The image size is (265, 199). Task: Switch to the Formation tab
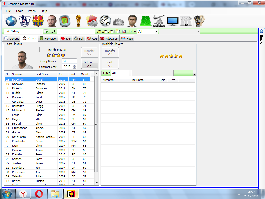pos(48,39)
